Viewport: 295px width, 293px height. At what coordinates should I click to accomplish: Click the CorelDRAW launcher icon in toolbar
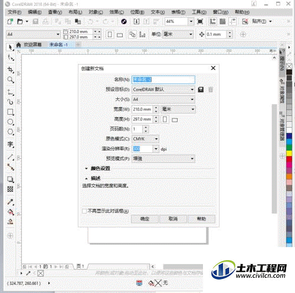pyautogui.click(x=124, y=21)
